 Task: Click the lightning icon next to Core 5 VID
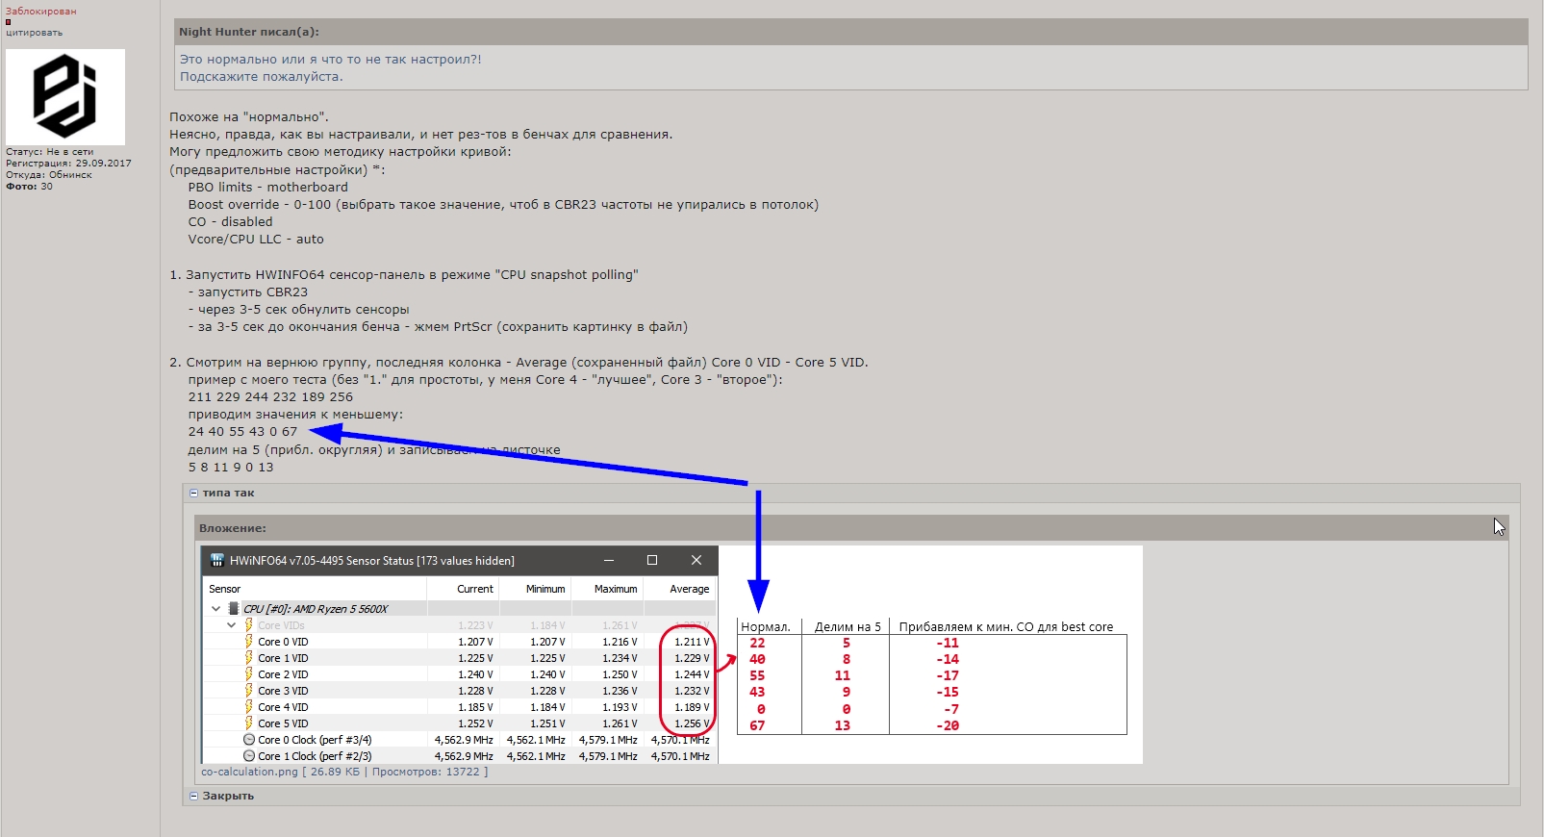[248, 723]
